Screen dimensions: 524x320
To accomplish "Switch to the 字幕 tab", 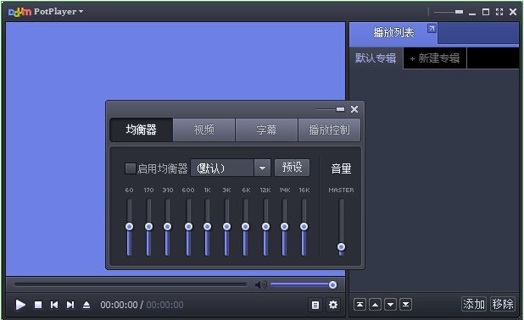I will [x=267, y=130].
